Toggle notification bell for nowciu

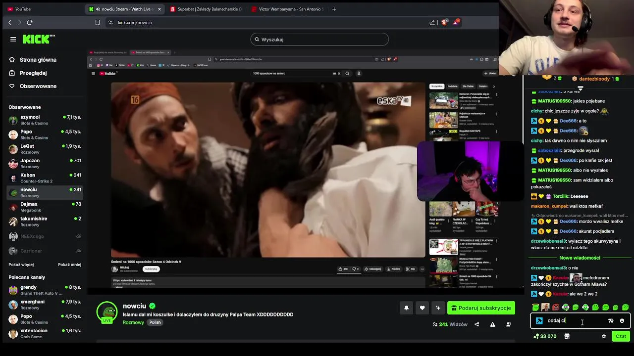pos(406,308)
